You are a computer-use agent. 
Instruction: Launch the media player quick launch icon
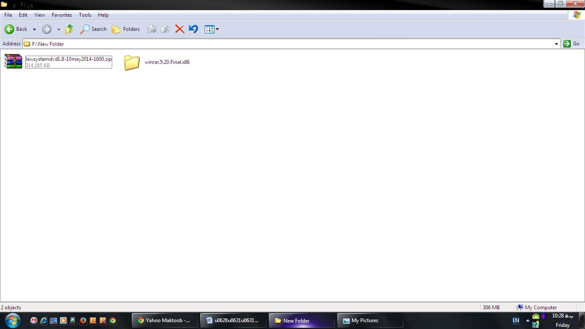[x=63, y=320]
